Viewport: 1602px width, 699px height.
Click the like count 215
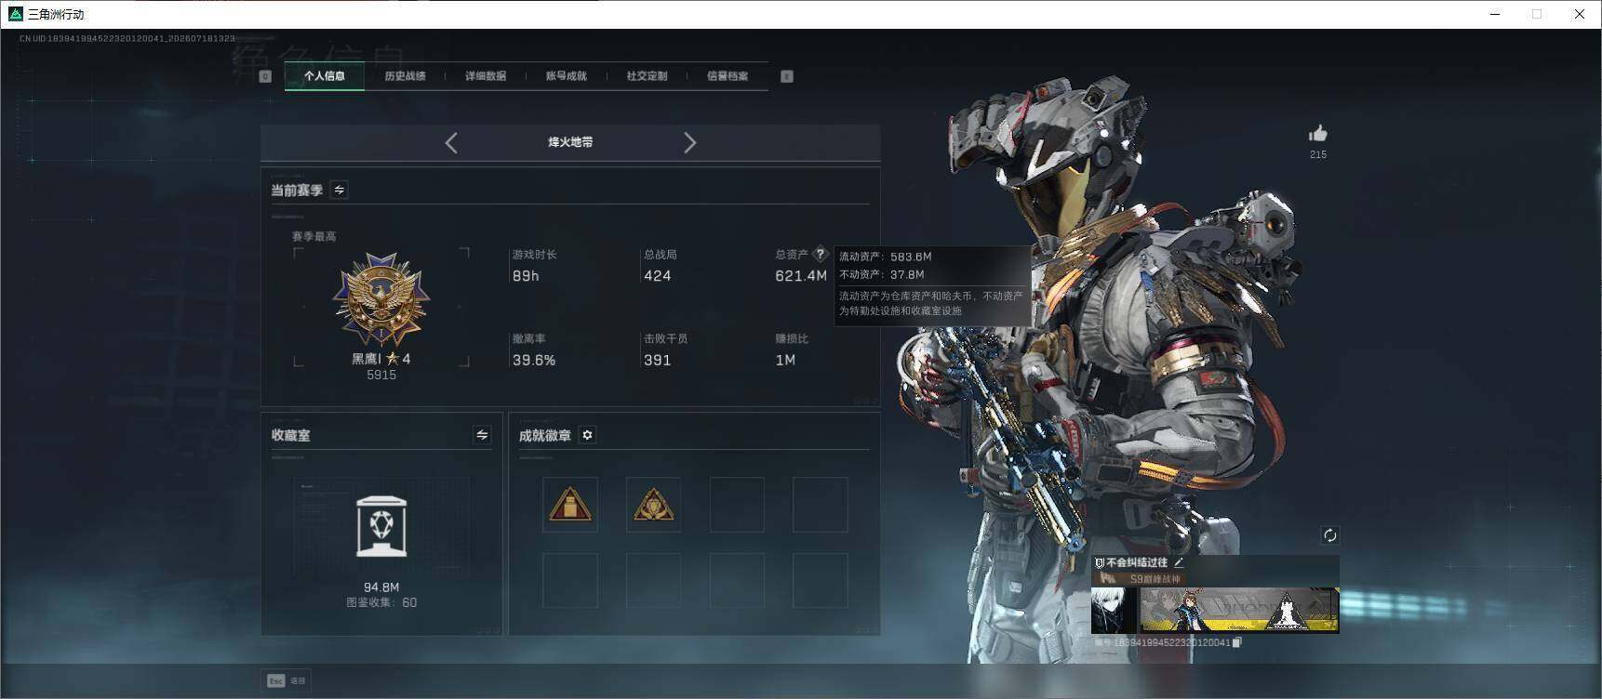[x=1318, y=154]
